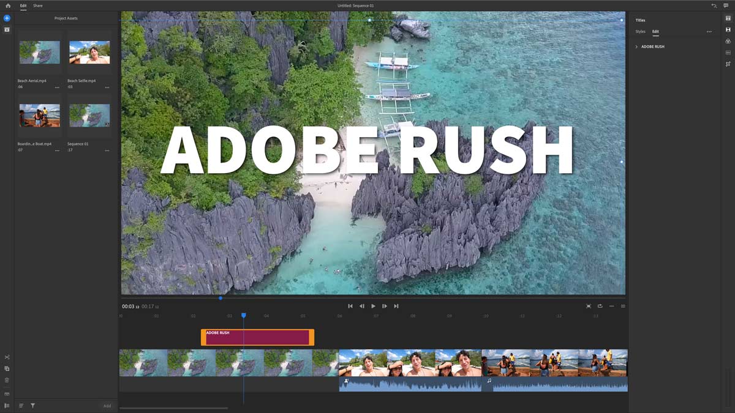Open Beach Selfie.mp4 options menu

pos(107,87)
